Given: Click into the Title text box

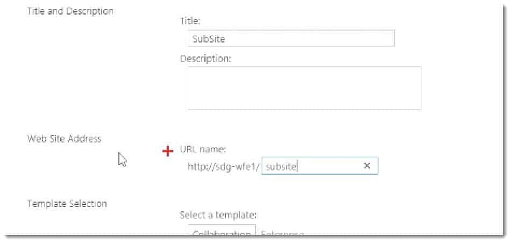Looking at the screenshot, I should point(290,39).
